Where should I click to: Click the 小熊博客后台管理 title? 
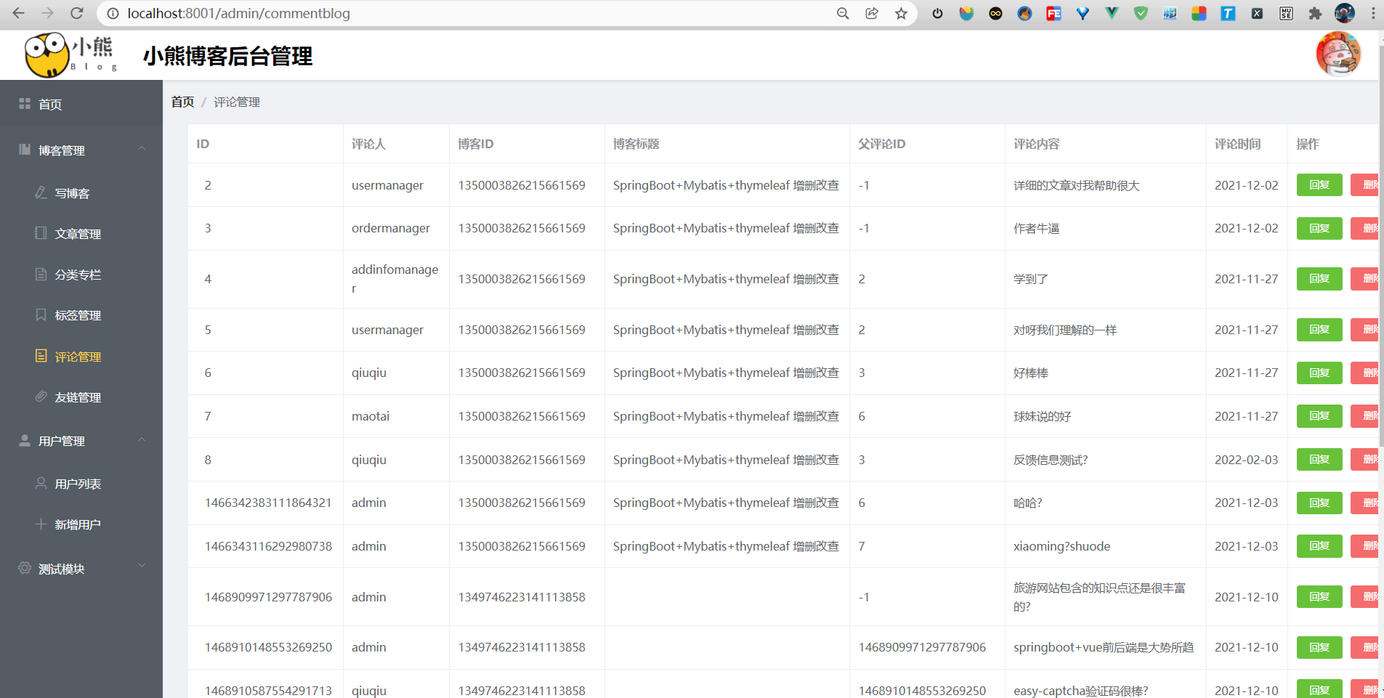click(227, 56)
